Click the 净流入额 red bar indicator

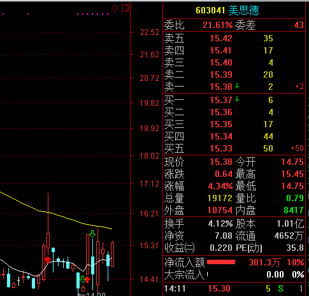(221, 262)
